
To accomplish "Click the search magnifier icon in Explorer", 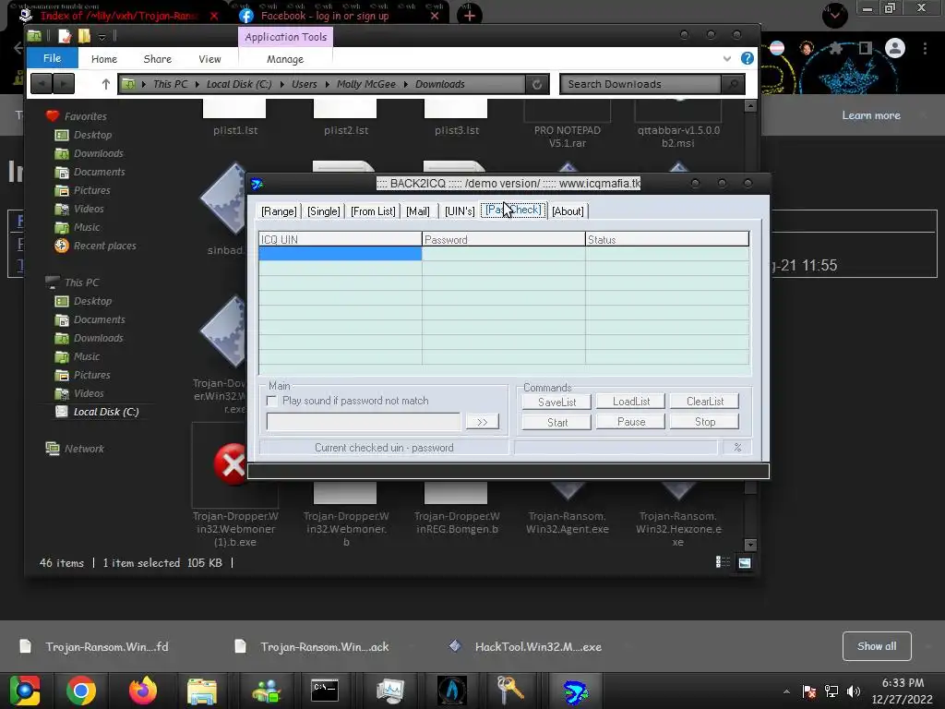I will tap(733, 84).
